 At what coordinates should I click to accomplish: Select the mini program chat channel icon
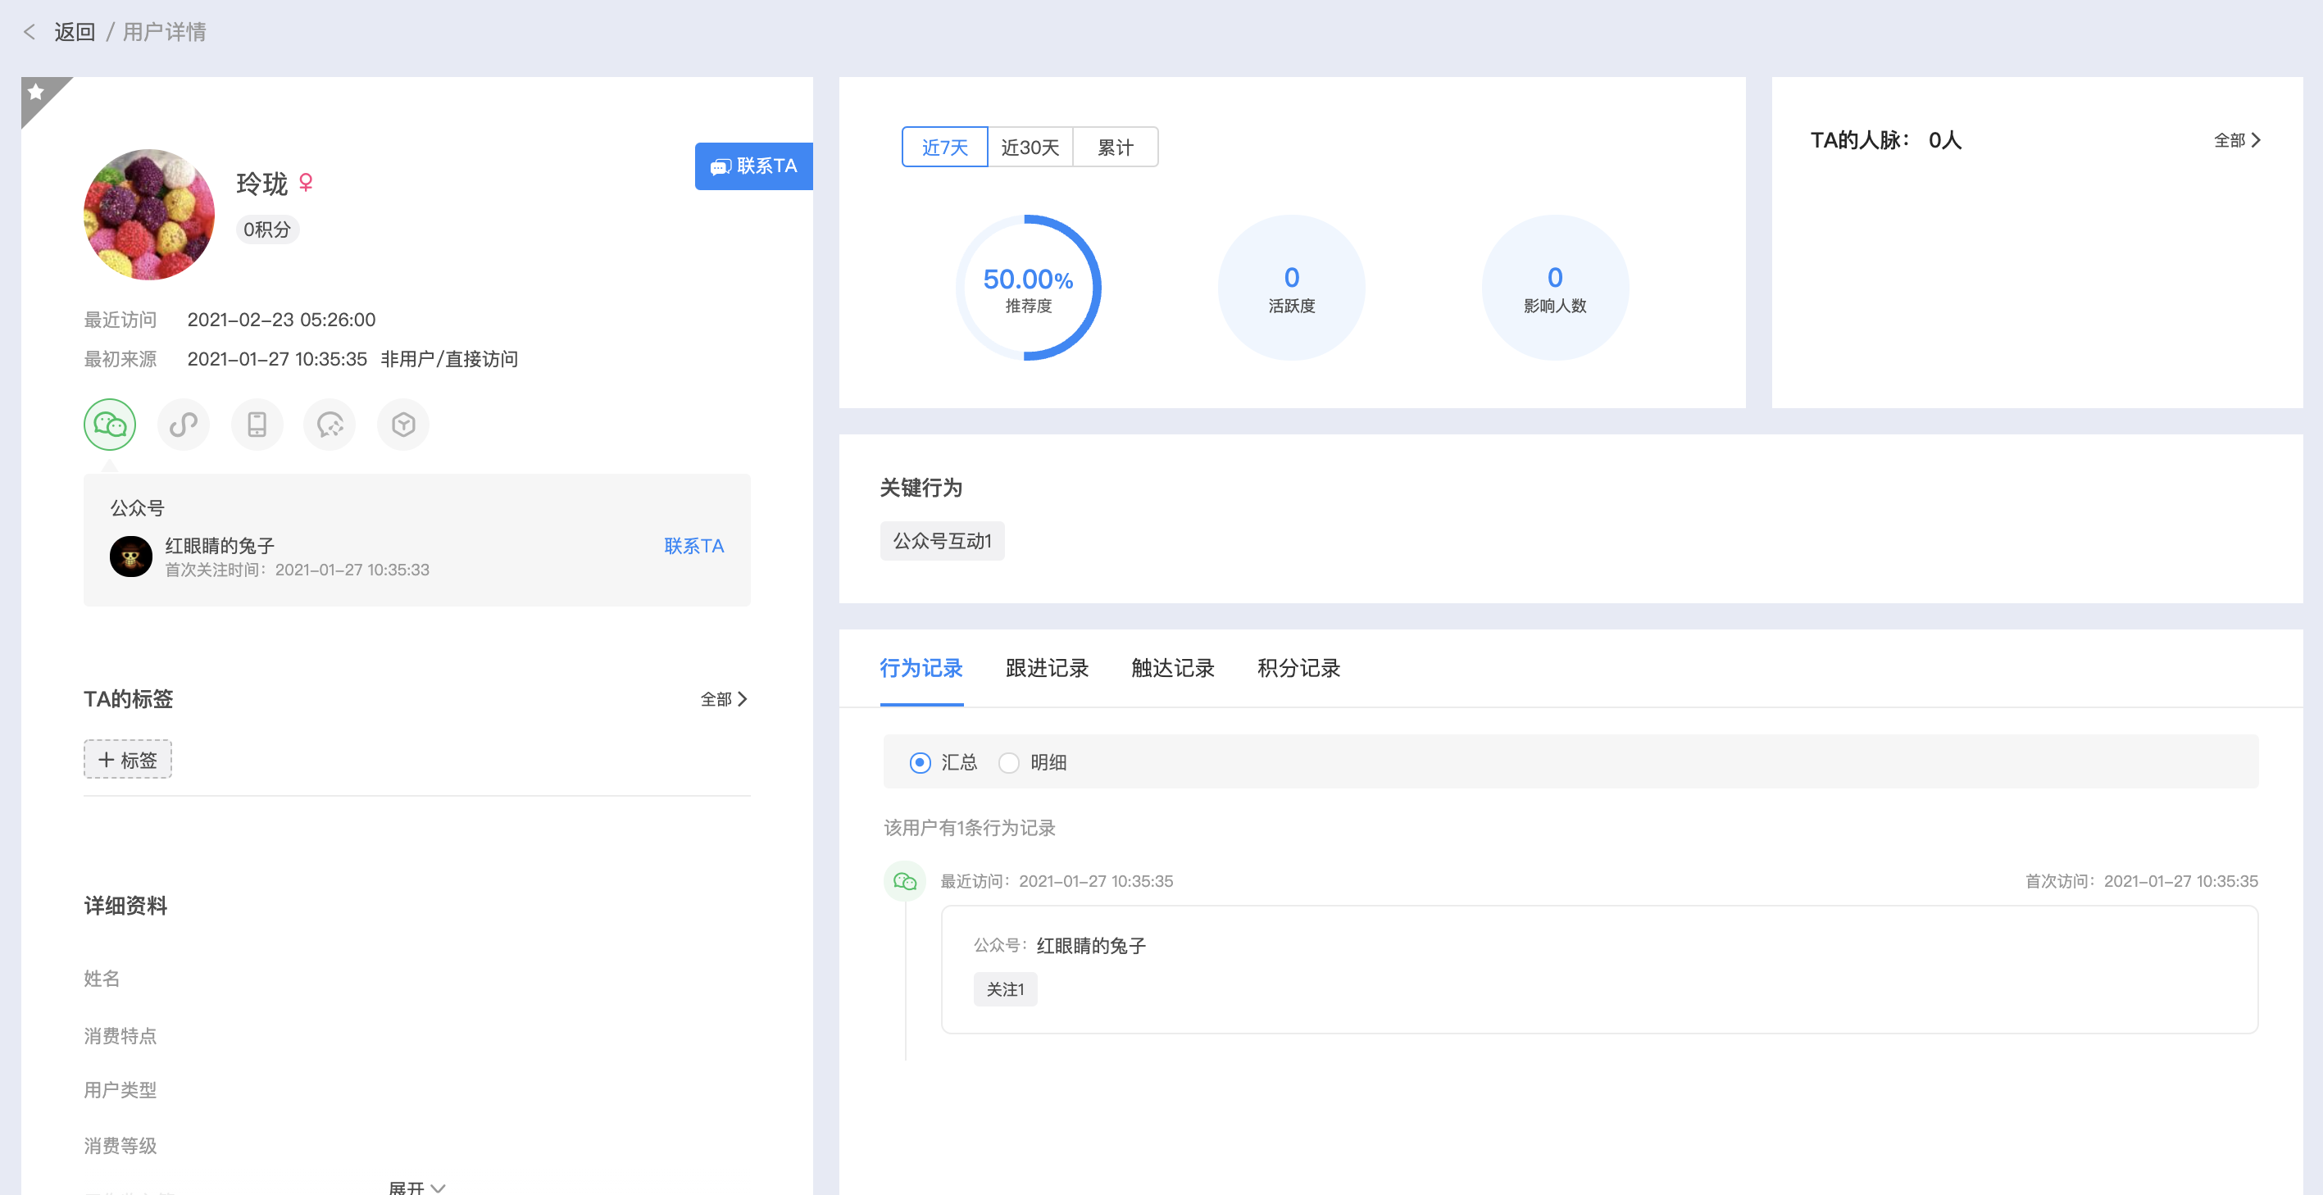click(x=330, y=424)
